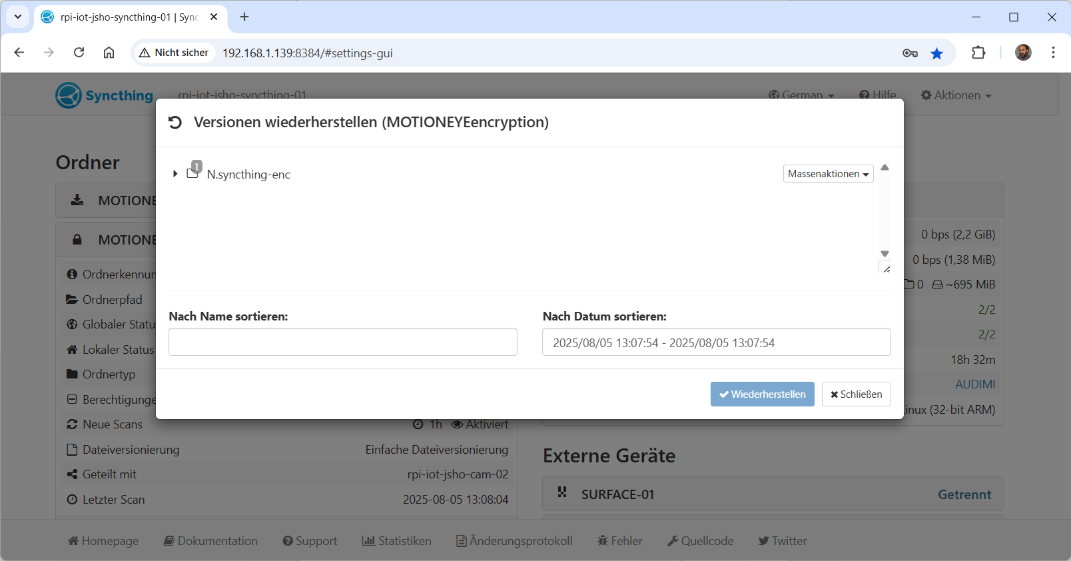Click the user profile avatar
This screenshot has width=1071, height=561.
[x=1023, y=53]
